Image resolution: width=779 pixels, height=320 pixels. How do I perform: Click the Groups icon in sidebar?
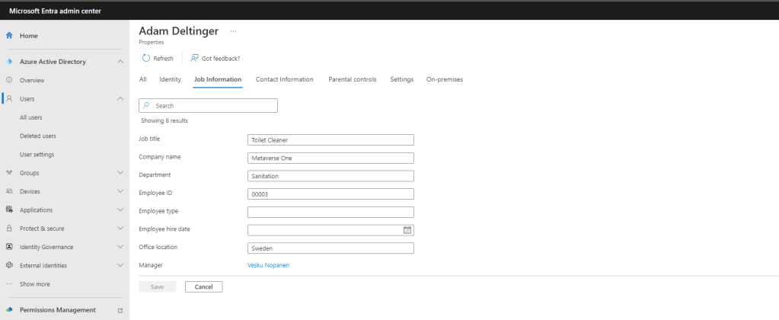9,173
